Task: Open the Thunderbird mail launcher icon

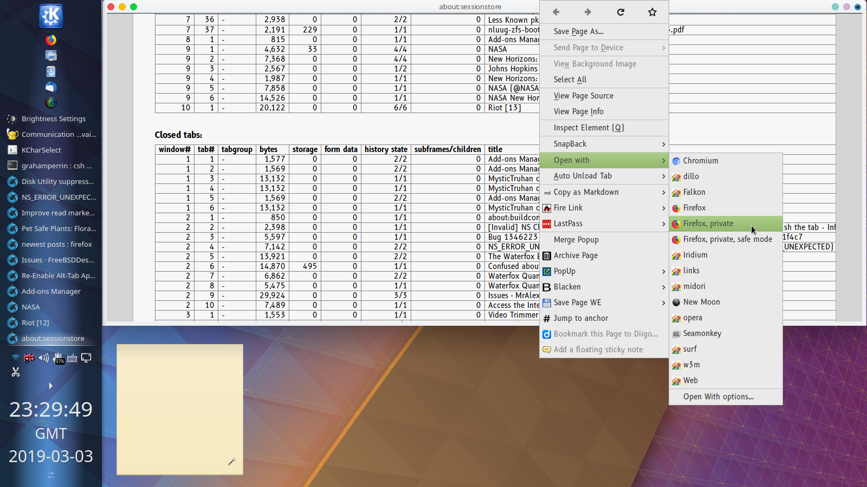Action: tap(51, 87)
